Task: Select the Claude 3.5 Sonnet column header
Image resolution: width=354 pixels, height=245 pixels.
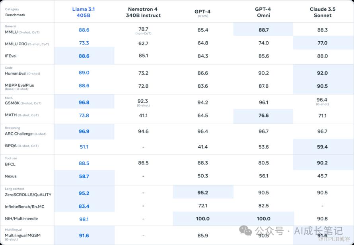Action: pos(323,12)
